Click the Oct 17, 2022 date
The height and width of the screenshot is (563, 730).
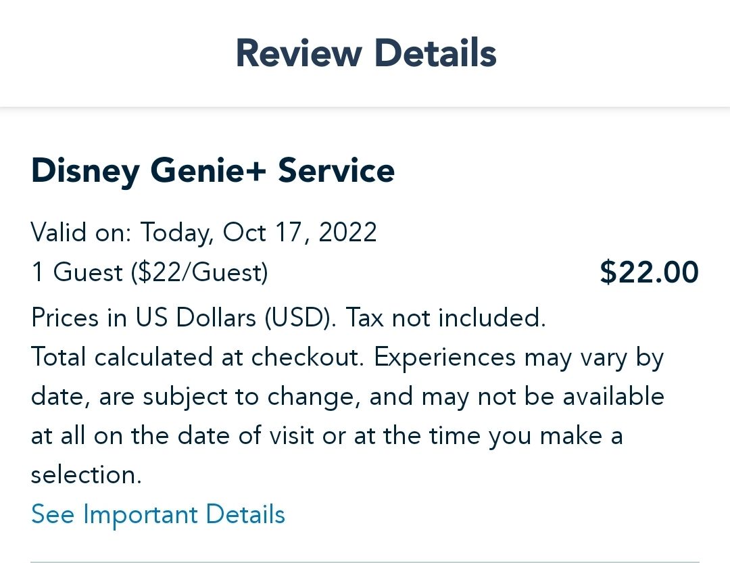(x=299, y=232)
